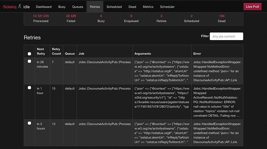This screenshot has width=267, height=149.
Task: Check the job retrying in 3 hours
Action: [29, 123]
